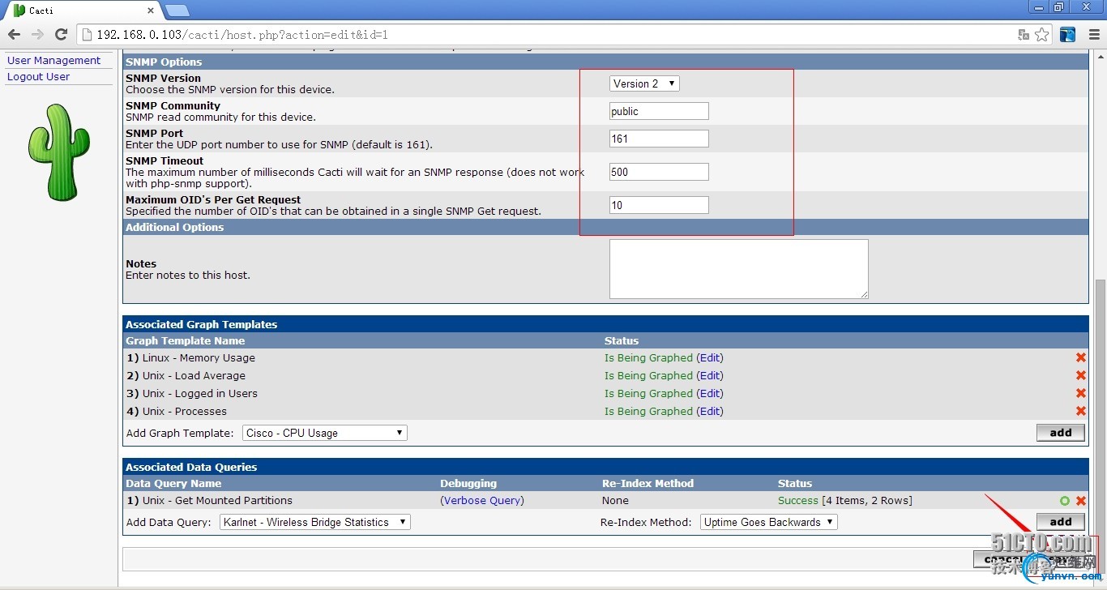Click the blue extension icon in toolbar
Screen dimensions: 1107x590
click(1068, 34)
